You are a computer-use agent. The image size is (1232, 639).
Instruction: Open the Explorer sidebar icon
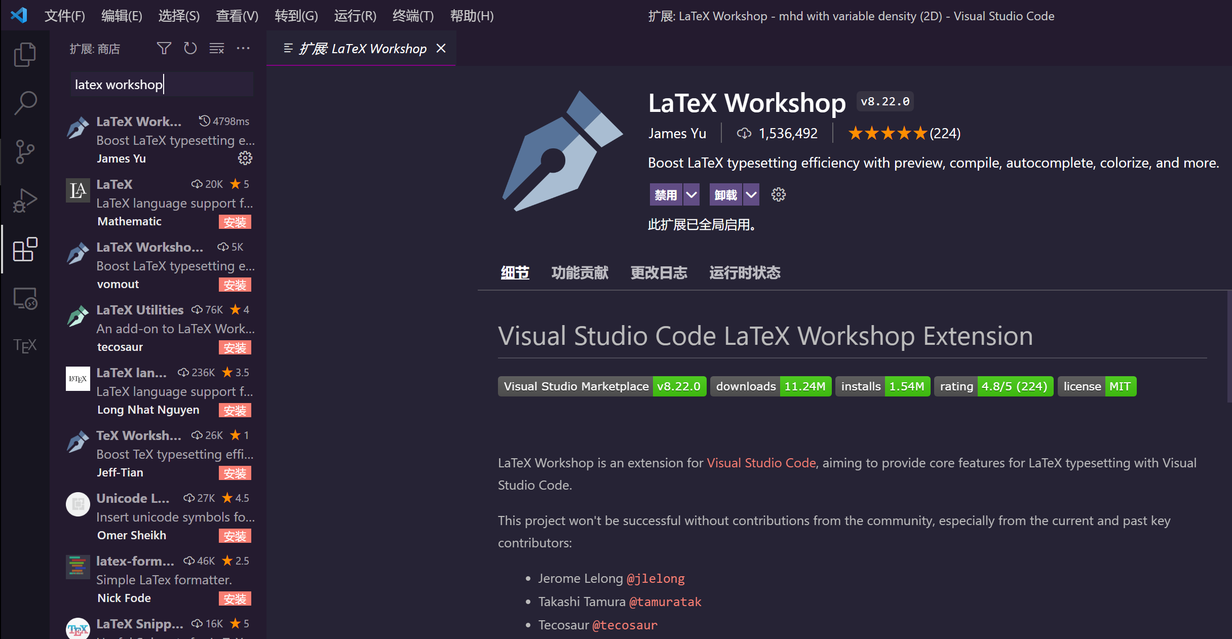click(x=25, y=54)
